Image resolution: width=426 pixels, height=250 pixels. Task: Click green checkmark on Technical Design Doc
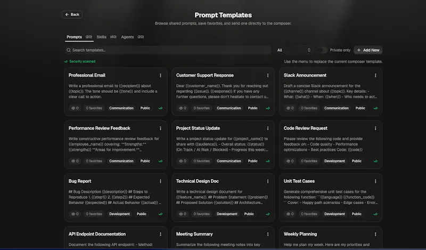[268, 214]
